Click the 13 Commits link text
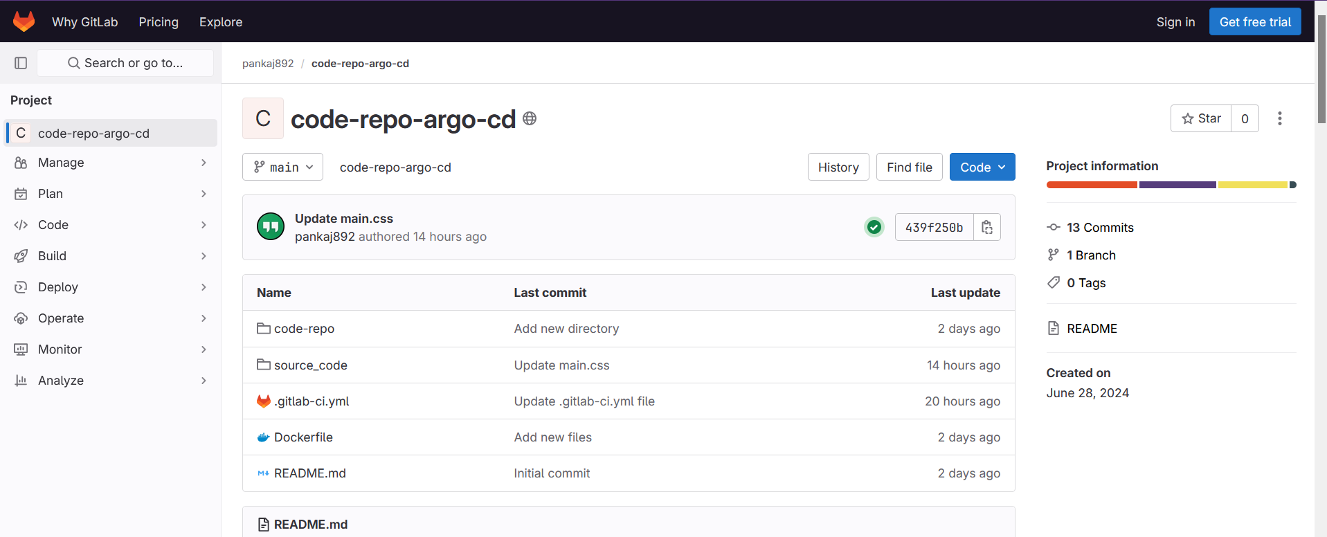 point(1100,227)
